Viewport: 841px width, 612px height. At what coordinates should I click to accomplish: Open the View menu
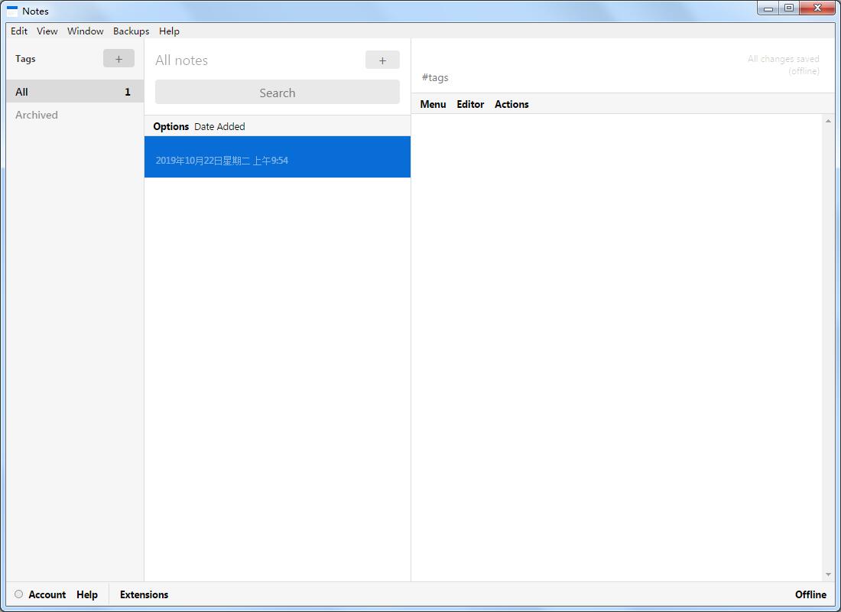point(47,31)
